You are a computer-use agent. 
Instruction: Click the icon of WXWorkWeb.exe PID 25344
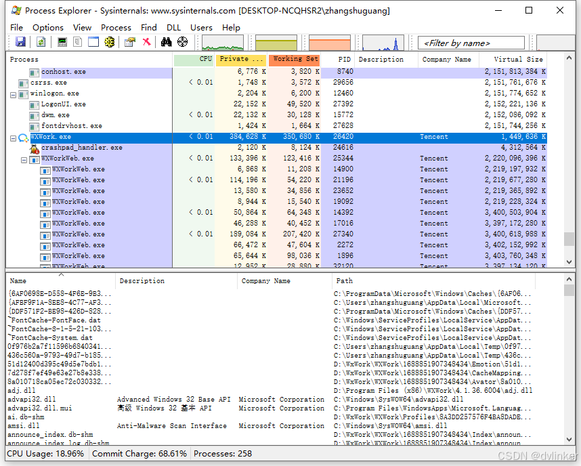point(35,159)
